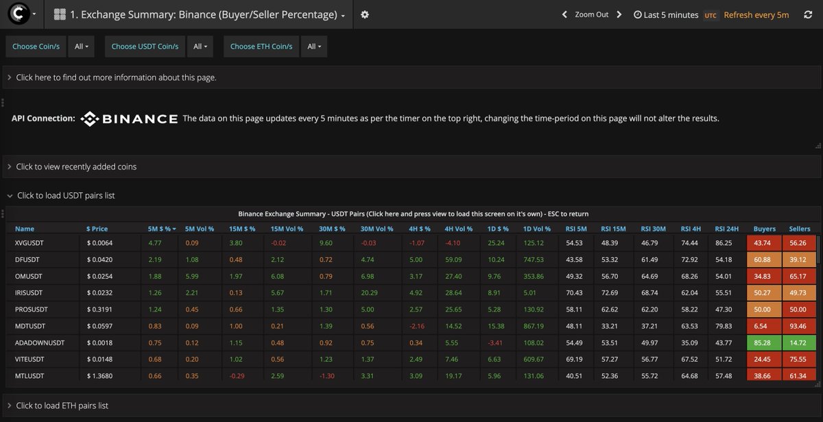This screenshot has height=422, width=823.
Task: Open the dashboard settings gear
Action: 364,14
